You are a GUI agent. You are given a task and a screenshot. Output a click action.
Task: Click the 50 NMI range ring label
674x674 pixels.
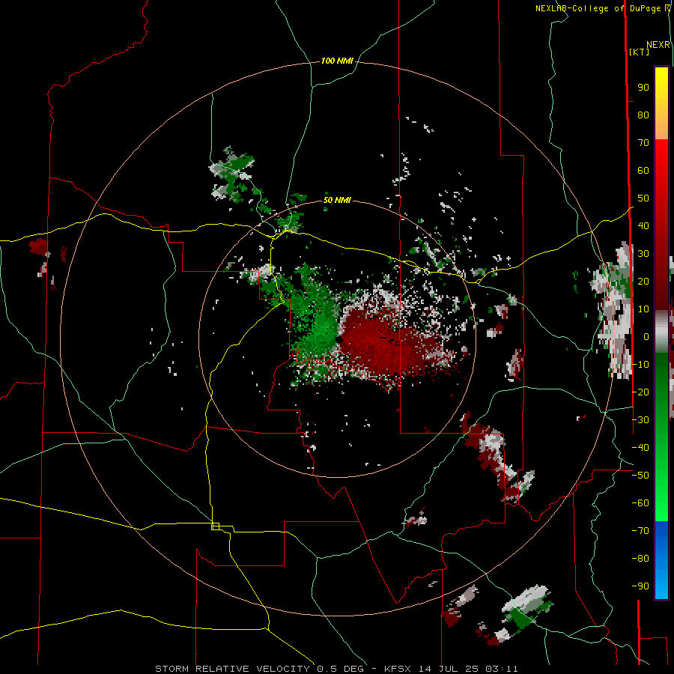click(x=337, y=200)
